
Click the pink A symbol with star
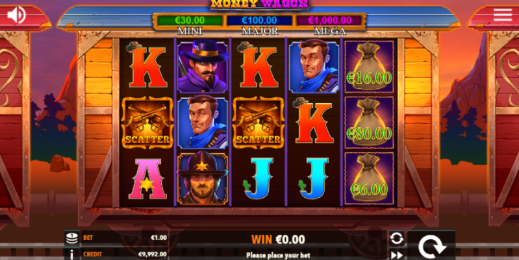pos(147,179)
